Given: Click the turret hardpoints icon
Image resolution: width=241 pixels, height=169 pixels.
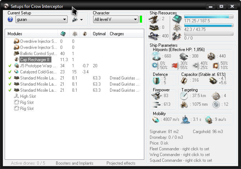Looking at the screenshot, I should click(x=154, y=19).
